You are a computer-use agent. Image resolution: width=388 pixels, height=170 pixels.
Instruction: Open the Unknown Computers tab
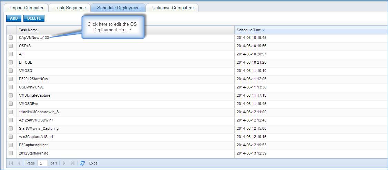pyautogui.click(x=173, y=8)
